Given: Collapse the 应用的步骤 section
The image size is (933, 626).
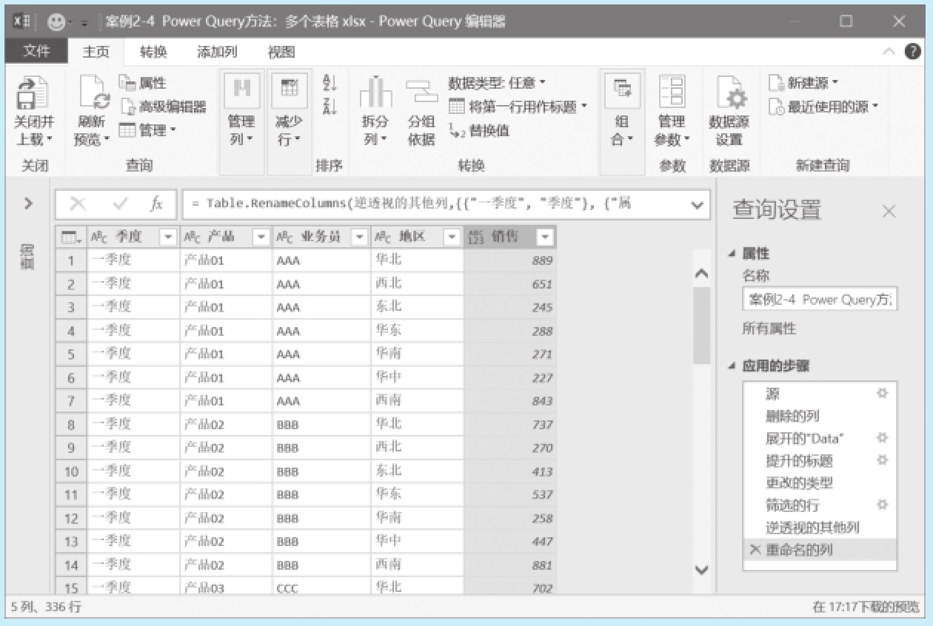Looking at the screenshot, I should [x=732, y=366].
